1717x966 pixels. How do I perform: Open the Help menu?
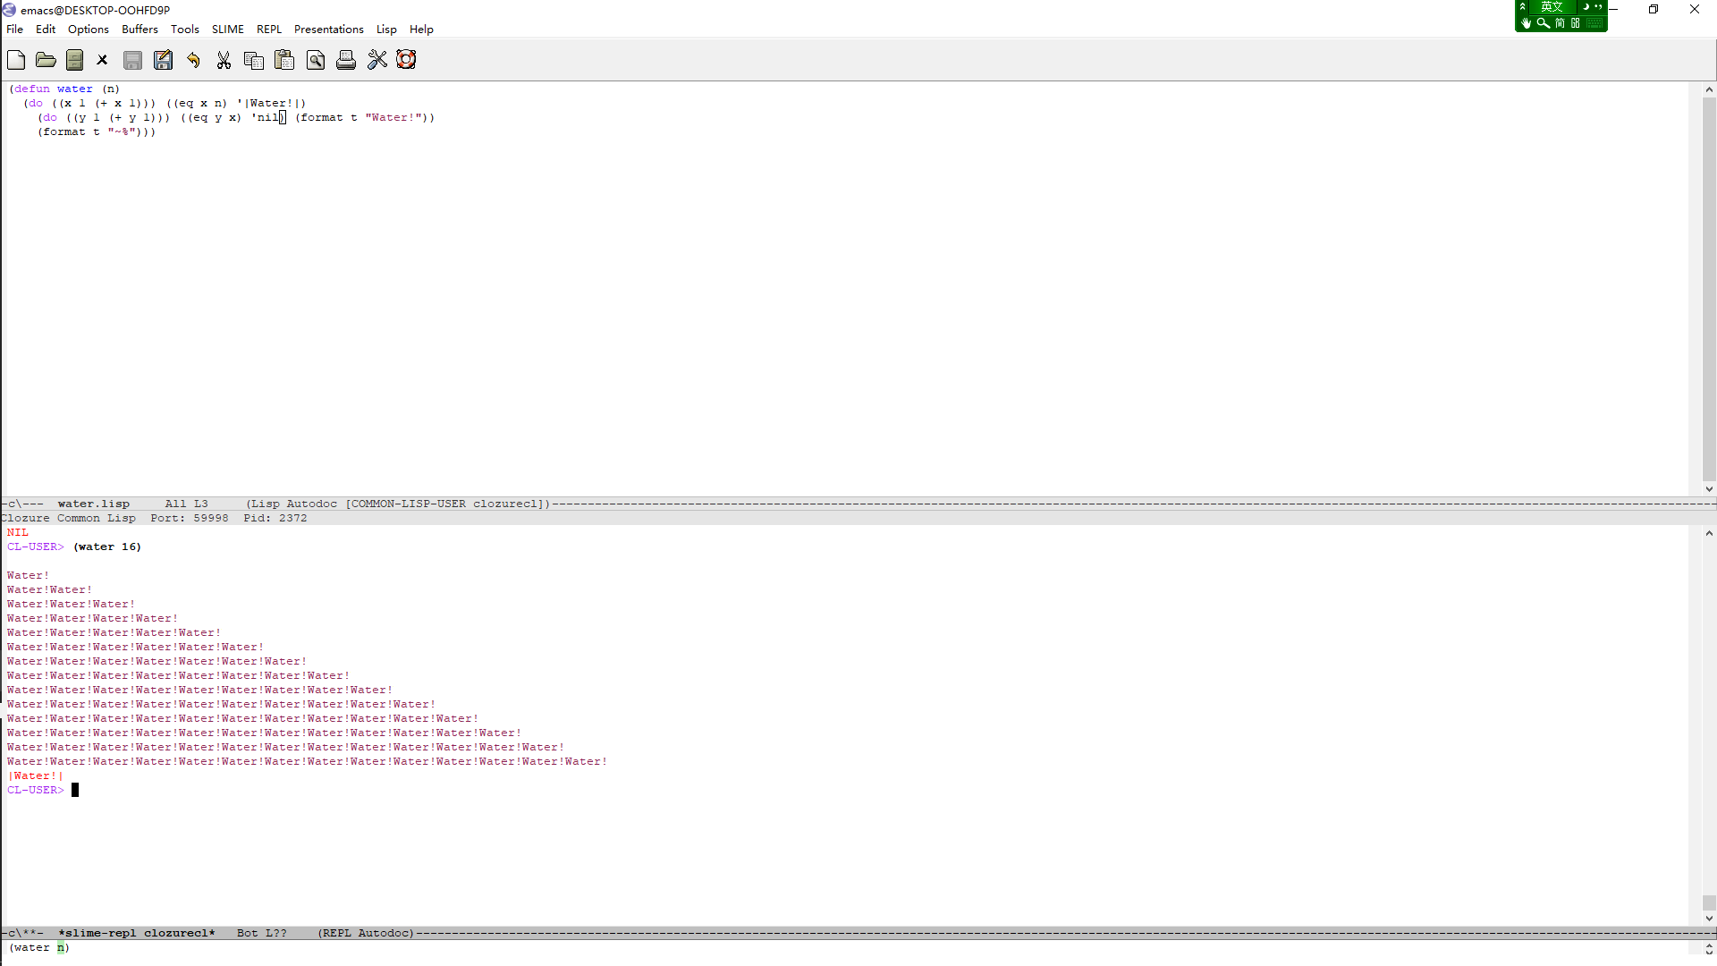pyautogui.click(x=421, y=30)
